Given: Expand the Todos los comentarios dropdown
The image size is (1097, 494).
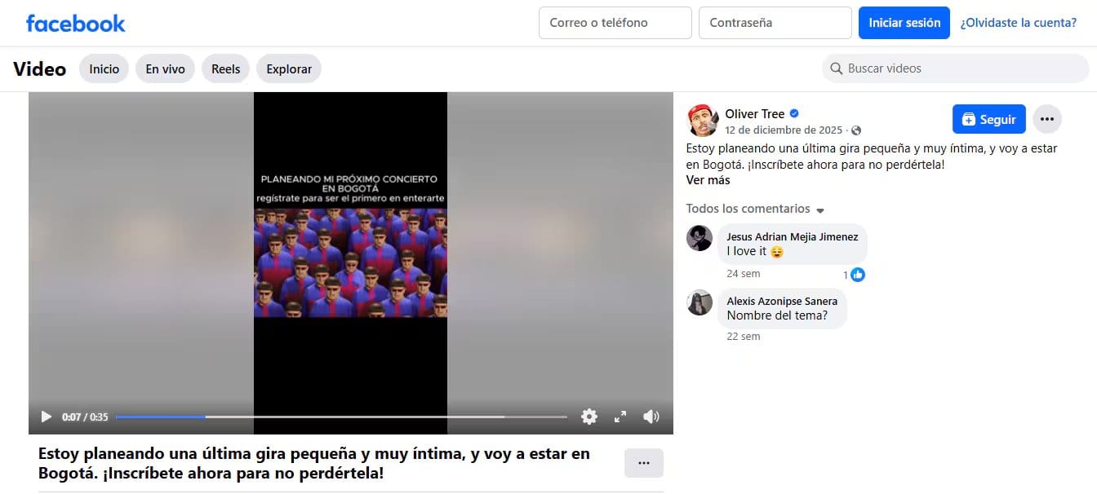Looking at the screenshot, I should point(755,209).
